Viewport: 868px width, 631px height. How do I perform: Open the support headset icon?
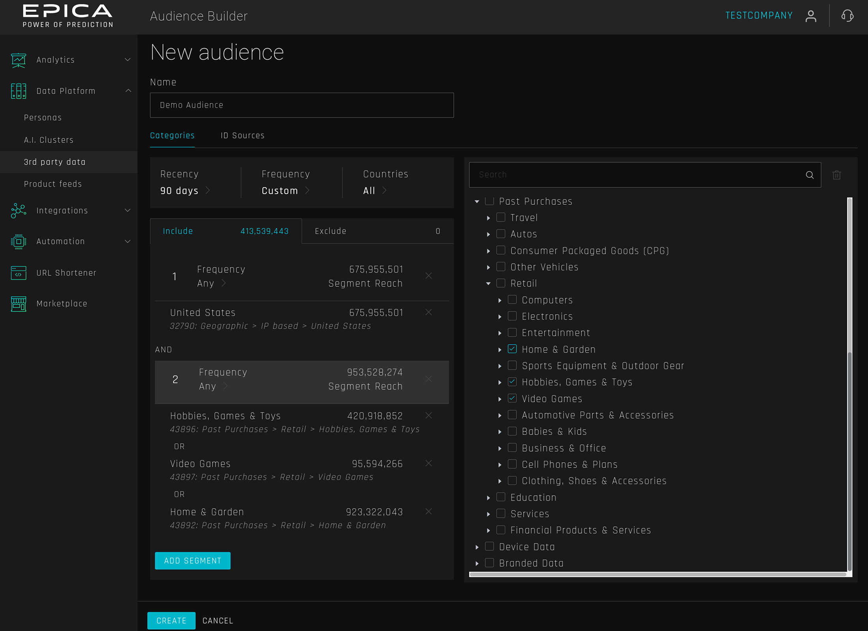tap(847, 16)
